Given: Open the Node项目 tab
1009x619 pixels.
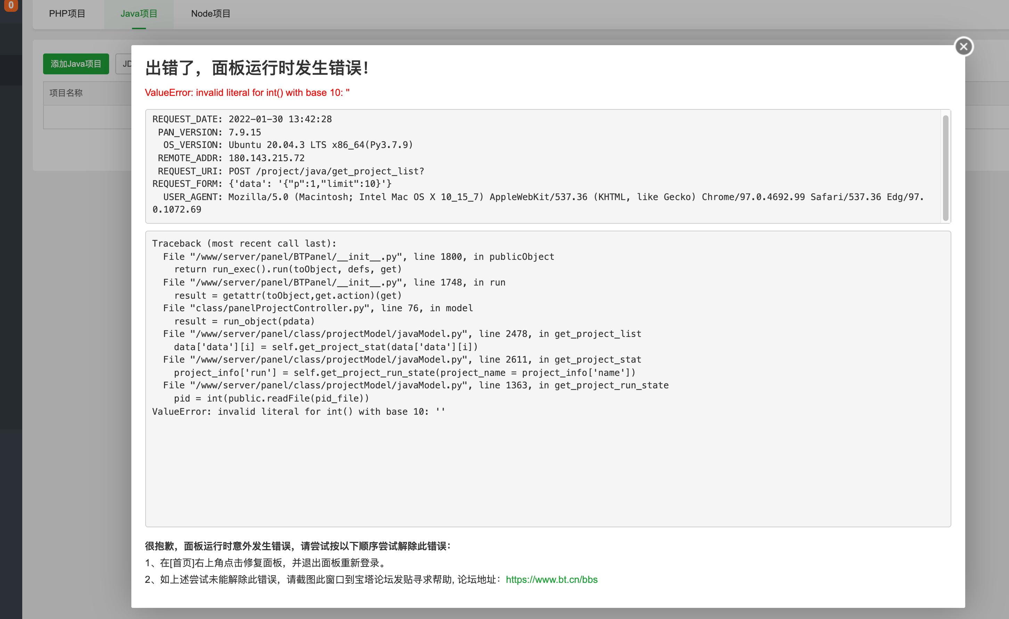Looking at the screenshot, I should point(211,14).
